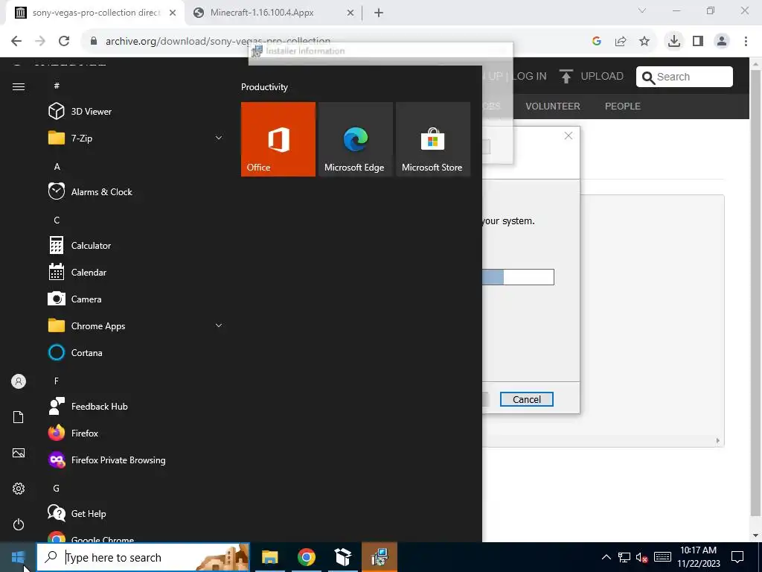Open File Explorer from the taskbar
This screenshot has width=762, height=572.
[269, 557]
